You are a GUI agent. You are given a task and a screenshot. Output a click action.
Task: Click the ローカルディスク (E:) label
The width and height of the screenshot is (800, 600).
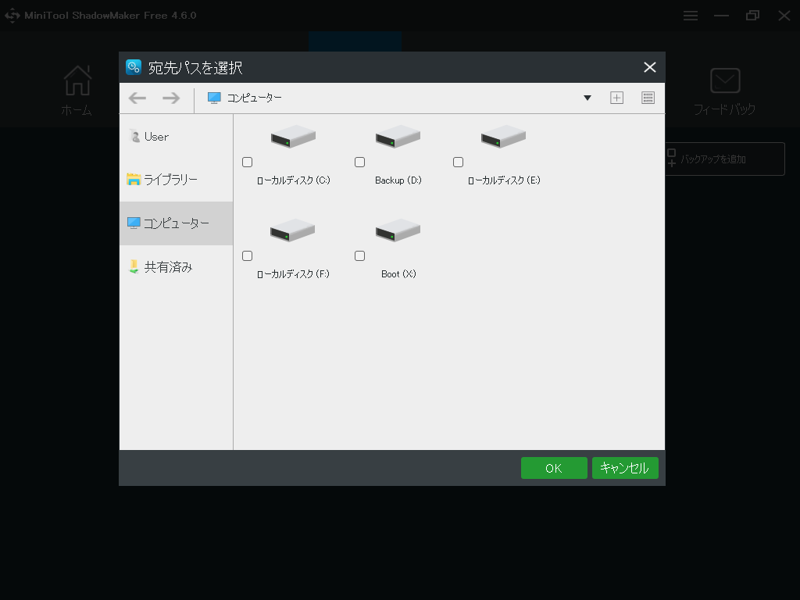tap(504, 180)
